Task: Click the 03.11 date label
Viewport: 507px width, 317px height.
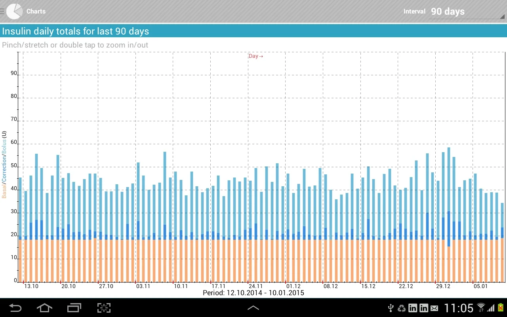Action: pos(143,286)
